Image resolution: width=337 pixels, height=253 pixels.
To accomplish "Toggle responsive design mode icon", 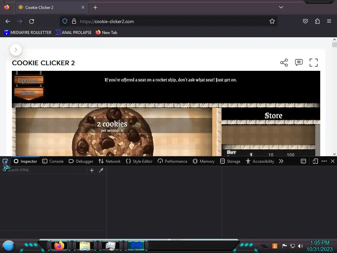I will tap(315, 161).
